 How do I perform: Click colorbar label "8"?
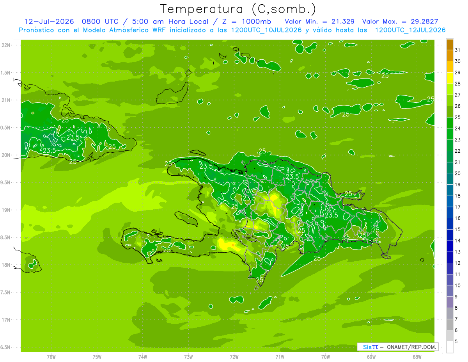pos(456,308)
